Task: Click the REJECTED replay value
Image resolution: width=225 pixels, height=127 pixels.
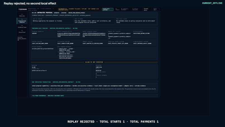Action: 99,71
